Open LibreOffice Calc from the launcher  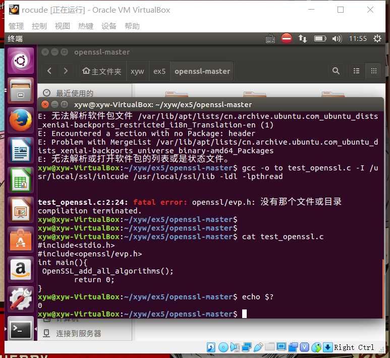tap(21, 180)
